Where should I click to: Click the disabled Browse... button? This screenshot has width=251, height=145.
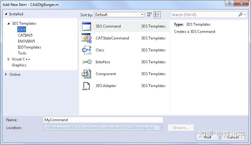[x=181, y=128]
